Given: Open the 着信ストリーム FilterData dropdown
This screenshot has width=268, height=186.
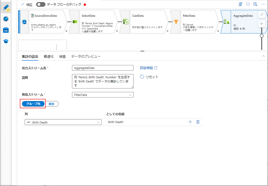Looking at the screenshot, I should click(103, 95).
